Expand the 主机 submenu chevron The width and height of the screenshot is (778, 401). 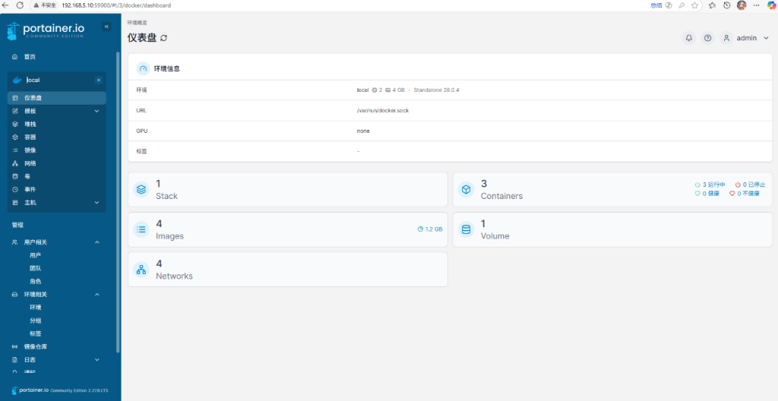coord(96,203)
